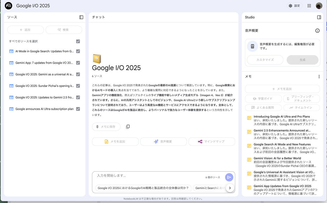Select the GeminiとSearch suggested question chip
The image size is (327, 203).
point(210,188)
